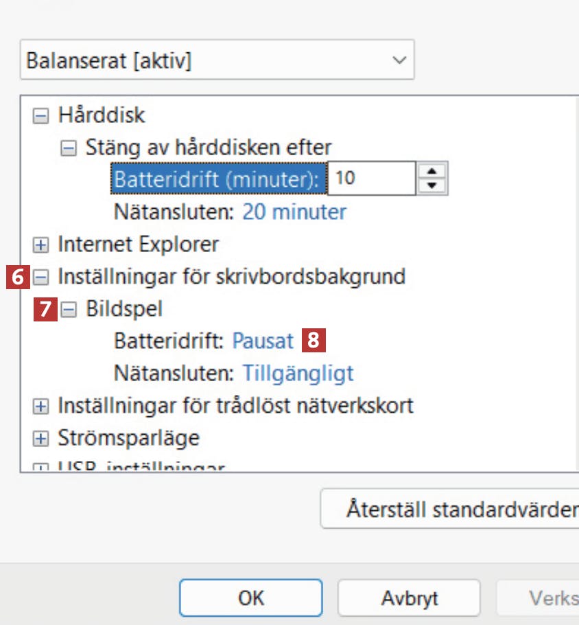Image resolution: width=579 pixels, height=625 pixels.
Task: Collapse Inställningar för skrivbordsbakgrund node
Action: coord(41,277)
